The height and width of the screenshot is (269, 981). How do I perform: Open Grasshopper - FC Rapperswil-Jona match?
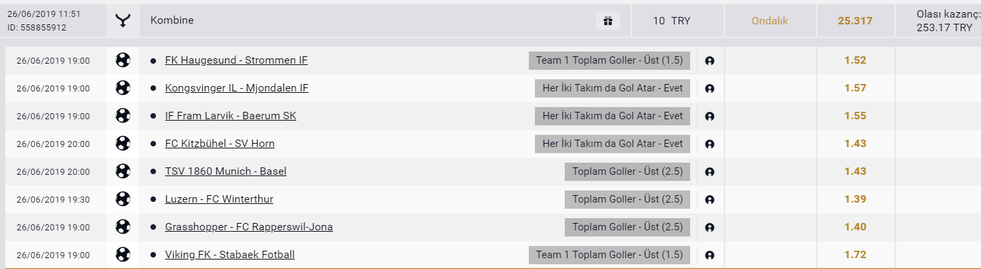click(x=249, y=227)
